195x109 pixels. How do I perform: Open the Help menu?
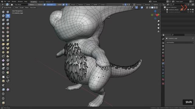(x=26, y=2)
